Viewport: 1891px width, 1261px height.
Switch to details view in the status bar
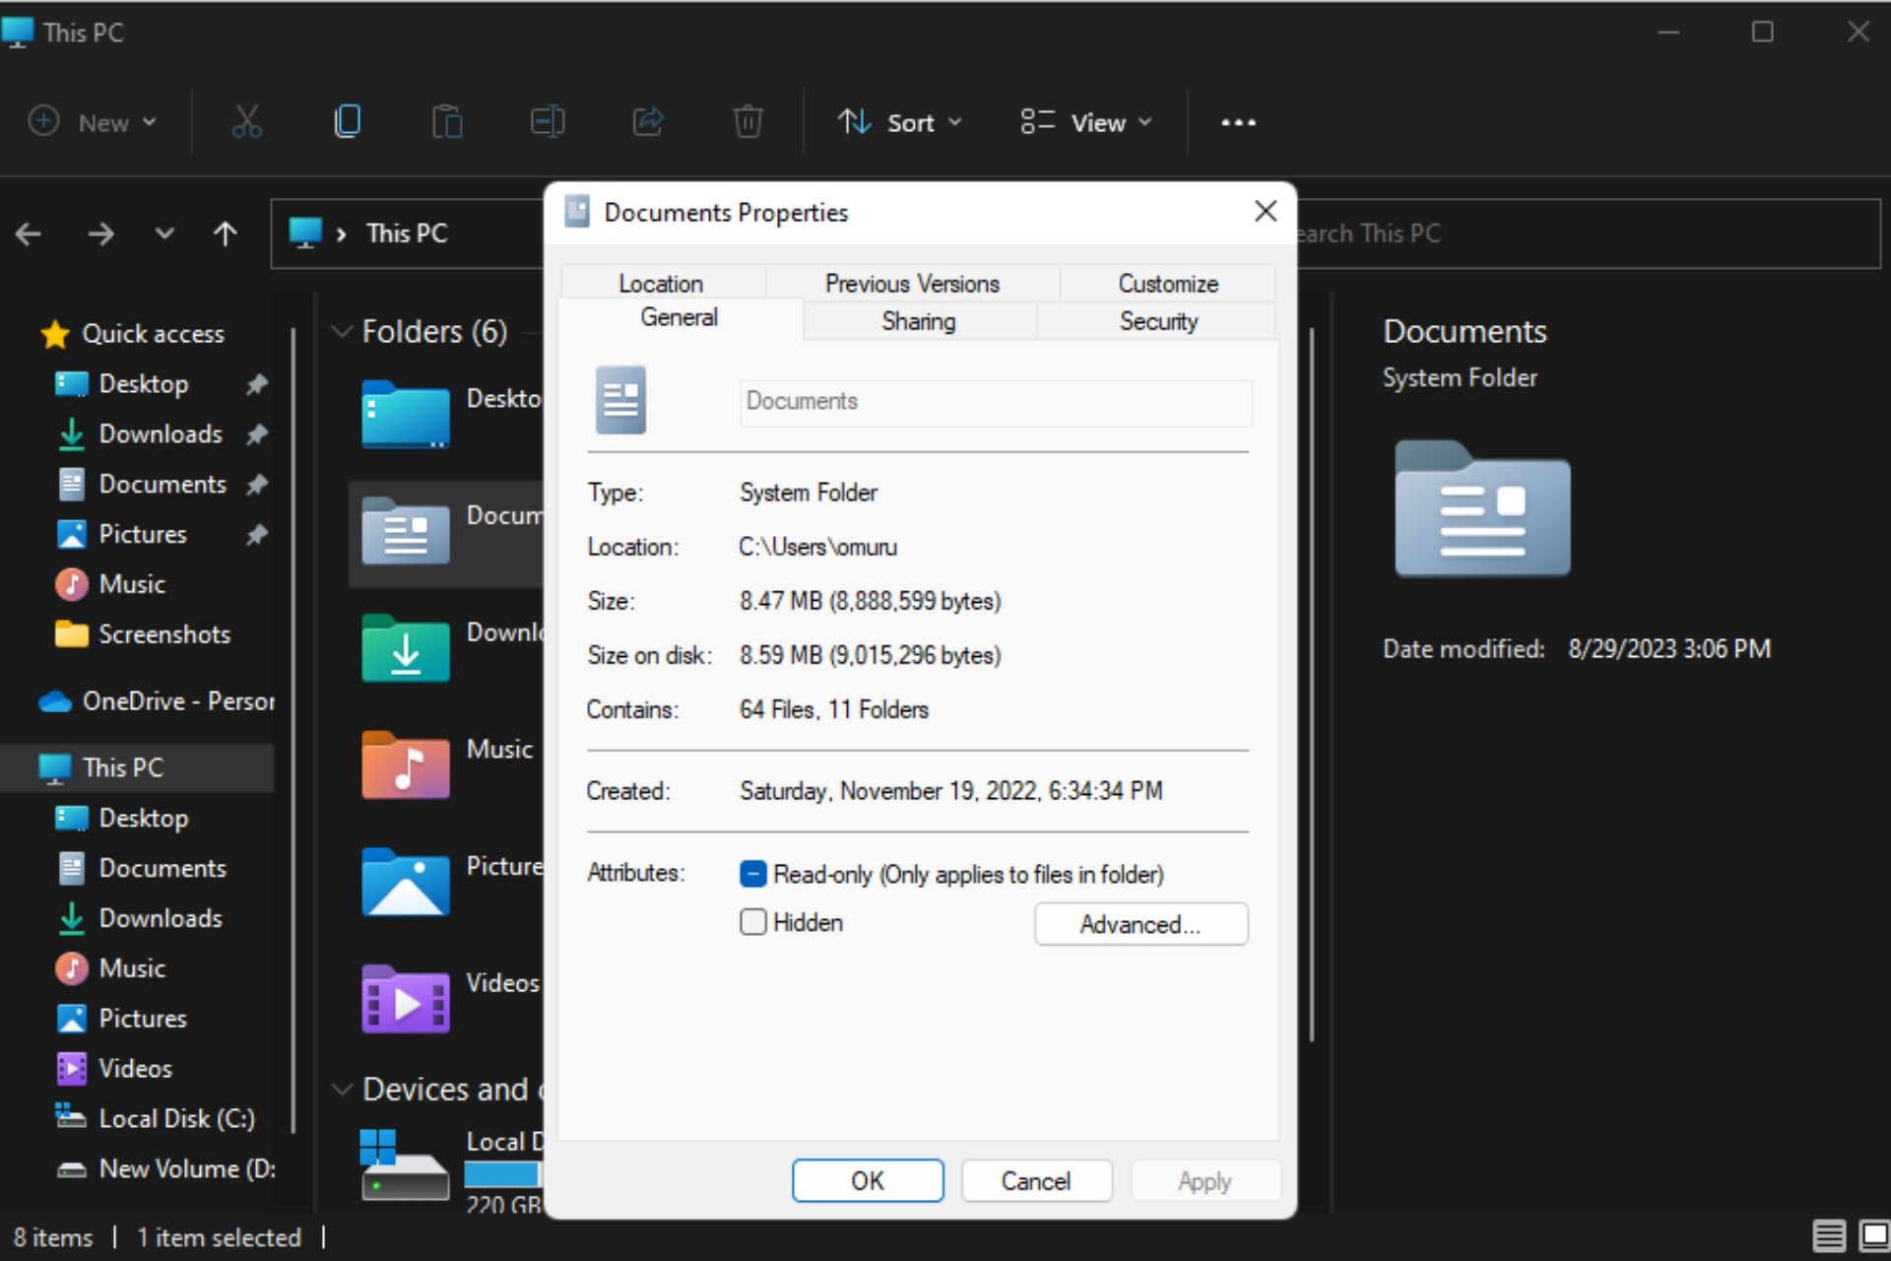coord(1829,1236)
